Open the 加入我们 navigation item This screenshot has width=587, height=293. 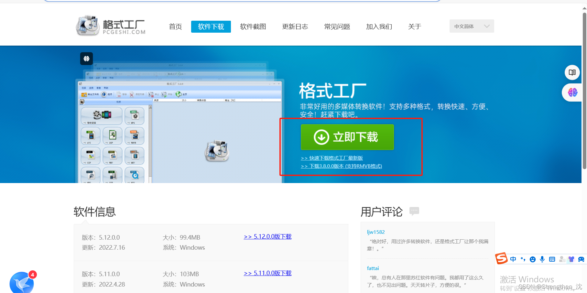tap(379, 27)
